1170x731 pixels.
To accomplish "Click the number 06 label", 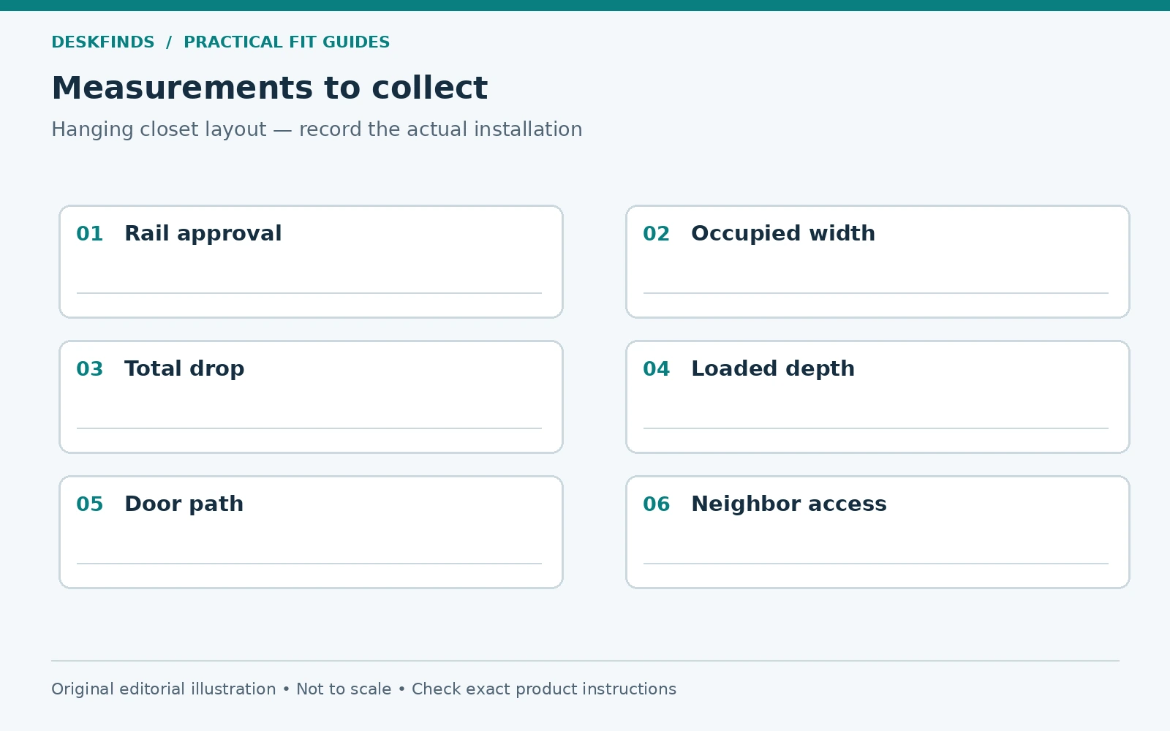I will tap(657, 504).
